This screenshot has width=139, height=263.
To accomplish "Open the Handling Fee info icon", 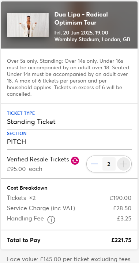I will point(51,220).
